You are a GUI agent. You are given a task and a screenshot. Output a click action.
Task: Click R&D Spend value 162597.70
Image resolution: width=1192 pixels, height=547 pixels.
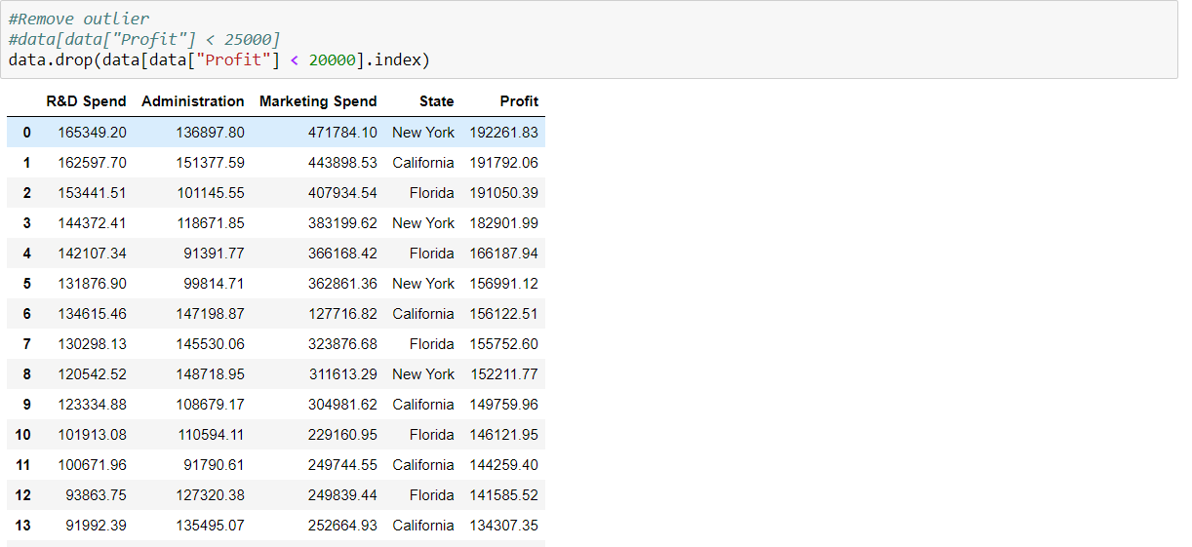92,163
